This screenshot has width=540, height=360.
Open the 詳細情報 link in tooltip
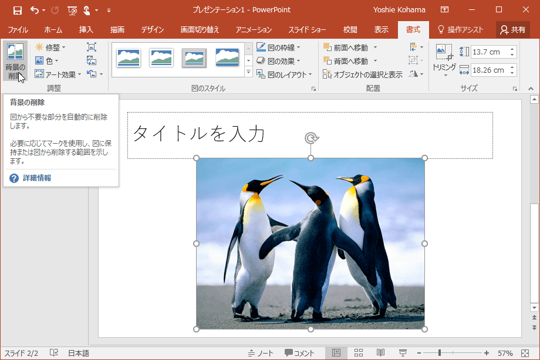pos(37,178)
